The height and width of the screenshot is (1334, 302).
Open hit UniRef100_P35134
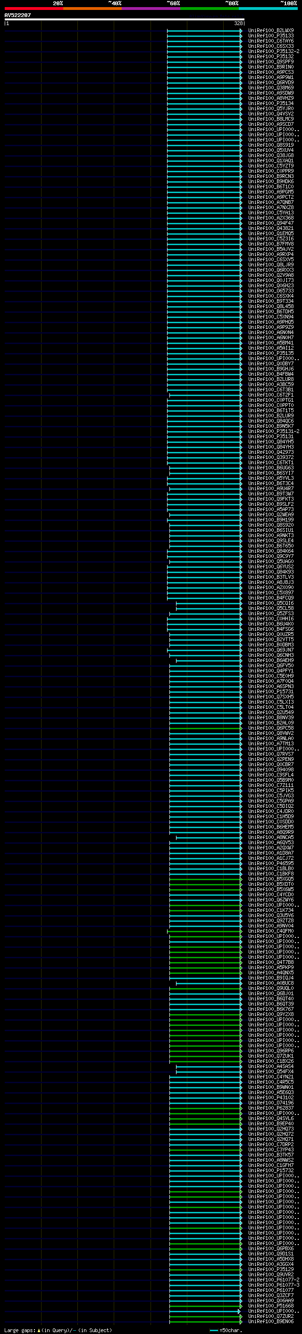click(270, 104)
